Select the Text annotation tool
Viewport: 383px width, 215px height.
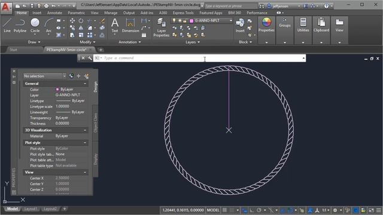coord(114,26)
